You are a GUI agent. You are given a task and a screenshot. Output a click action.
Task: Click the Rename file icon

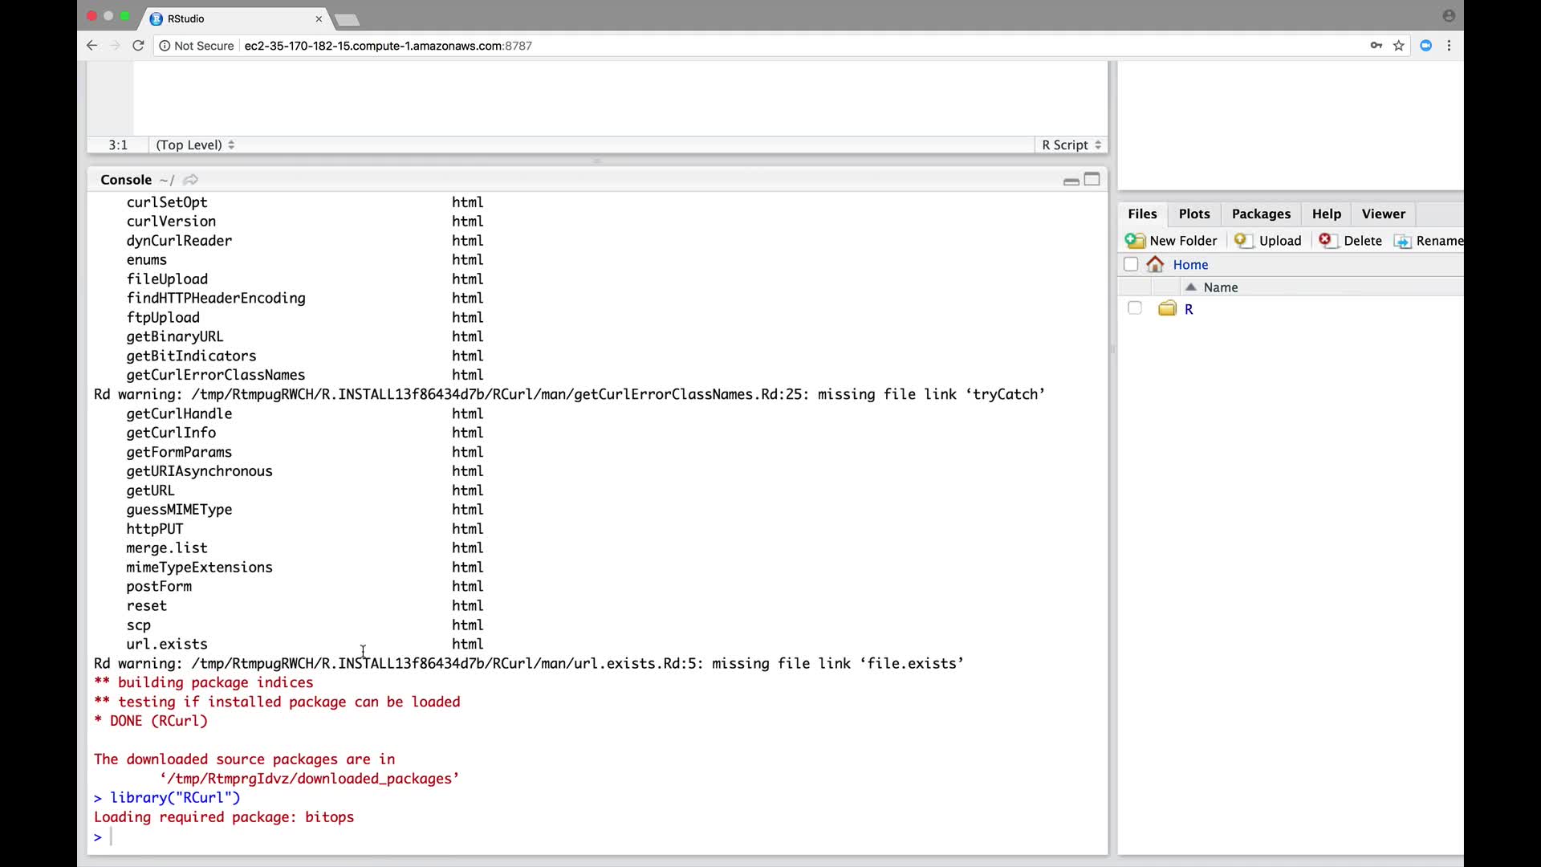(x=1402, y=241)
